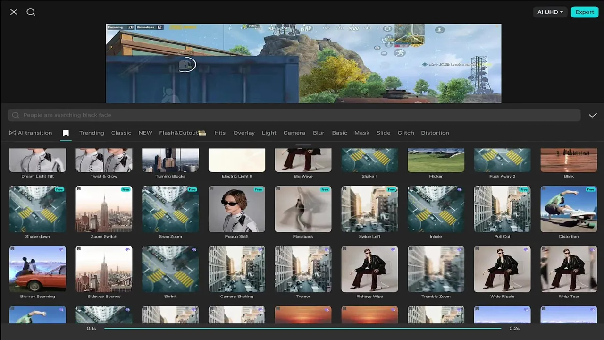Toggle bookmark on Fisheye Wipe thumbnail
This screenshot has height=340, width=604.
(344, 249)
